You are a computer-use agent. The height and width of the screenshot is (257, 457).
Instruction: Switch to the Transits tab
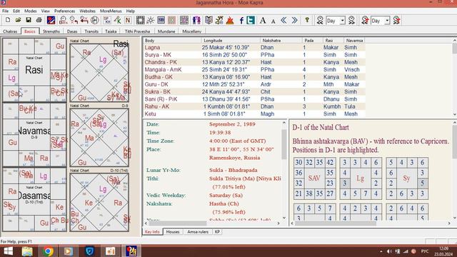coord(91,31)
